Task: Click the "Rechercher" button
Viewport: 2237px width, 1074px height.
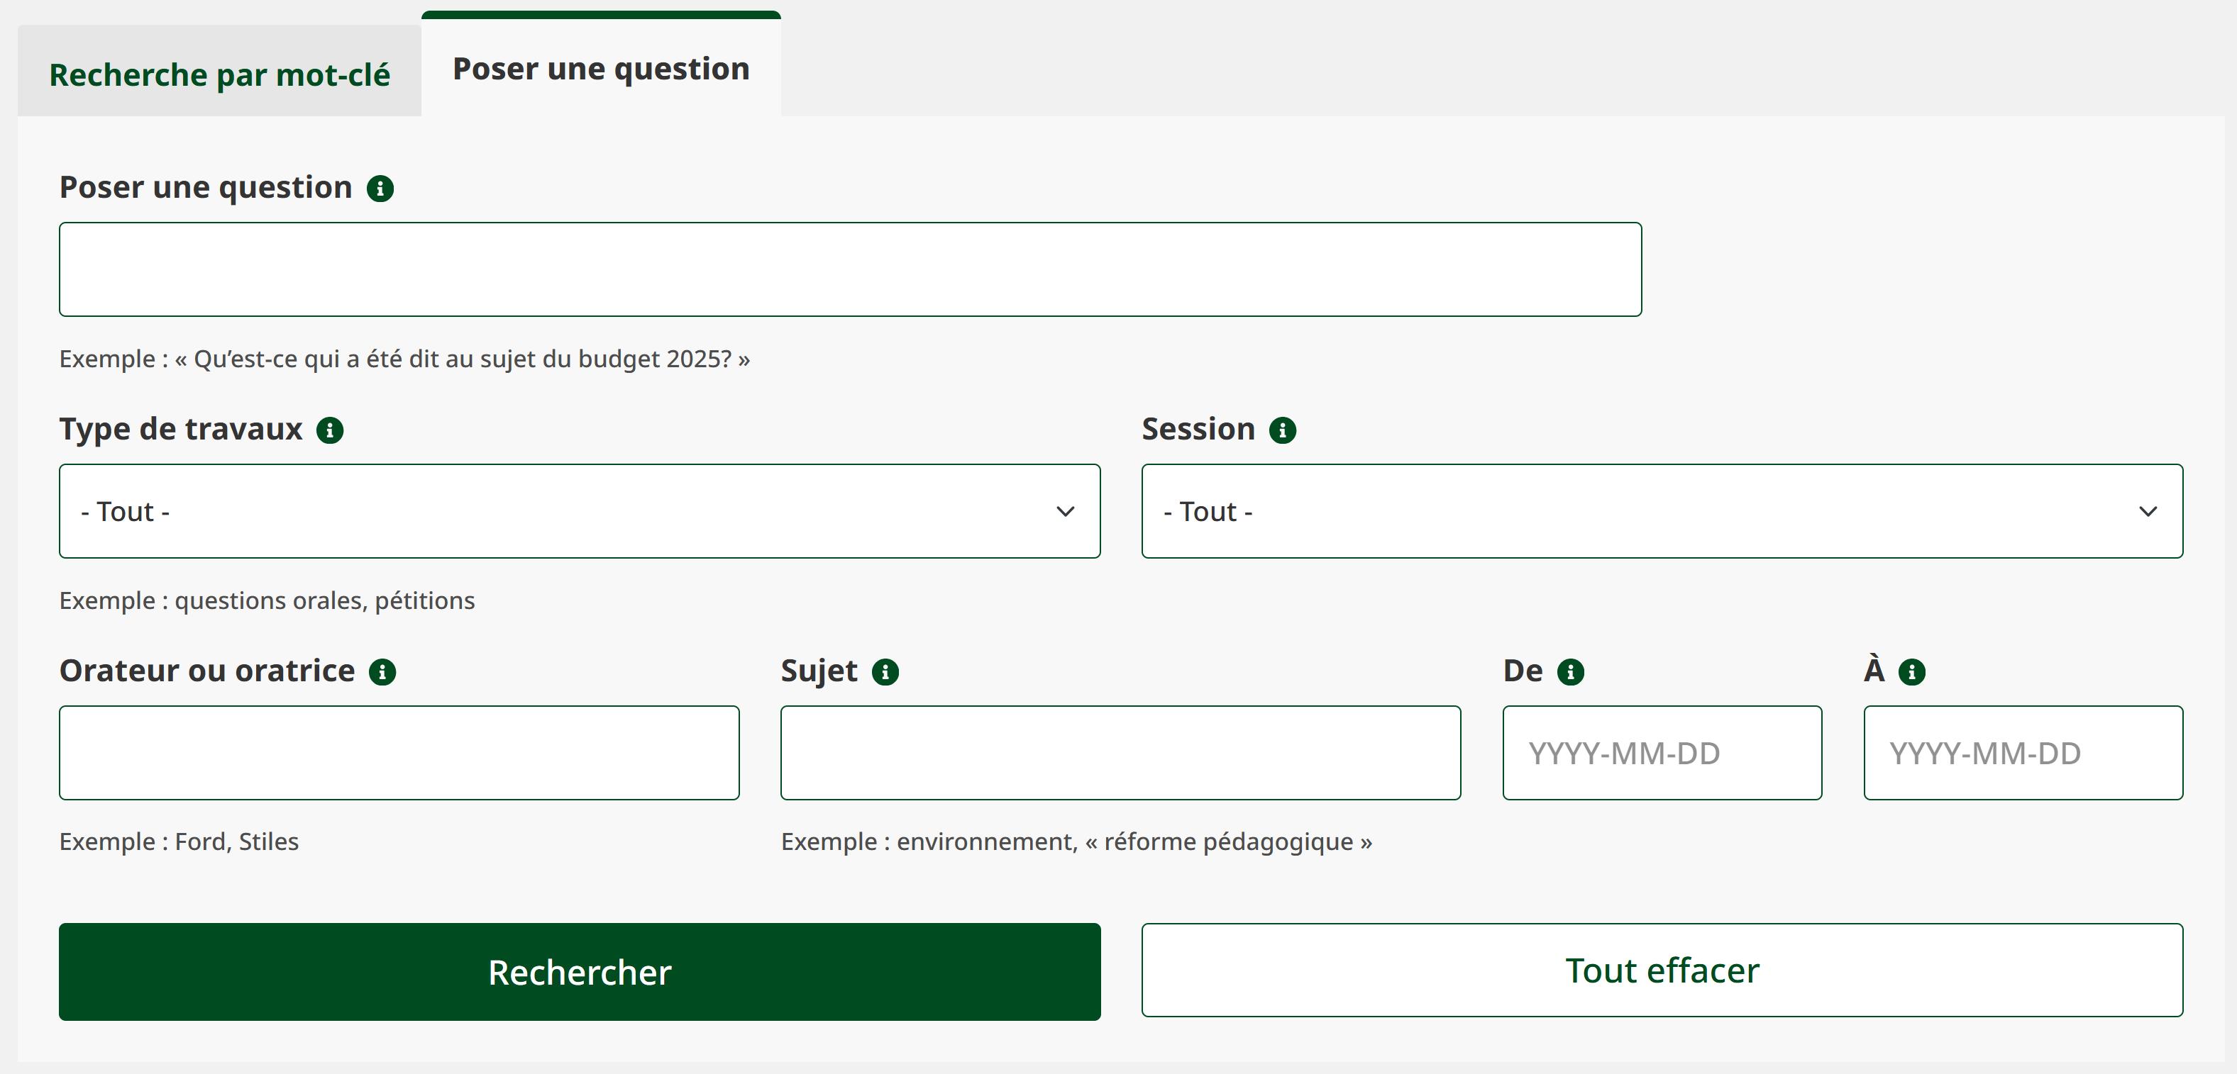Action: (579, 972)
